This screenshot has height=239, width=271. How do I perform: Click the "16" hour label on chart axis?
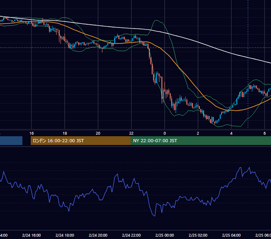(31, 133)
